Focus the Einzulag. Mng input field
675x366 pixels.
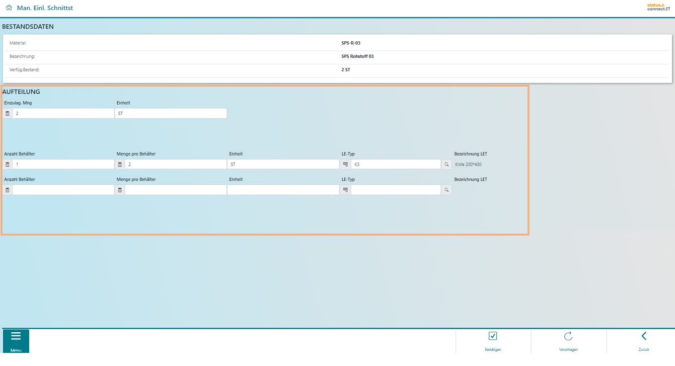click(63, 114)
